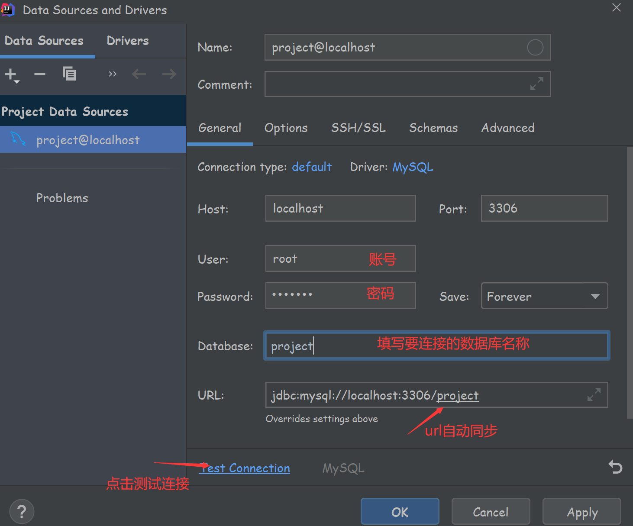
Task: Change the Driver from MySQL
Action: 413,167
